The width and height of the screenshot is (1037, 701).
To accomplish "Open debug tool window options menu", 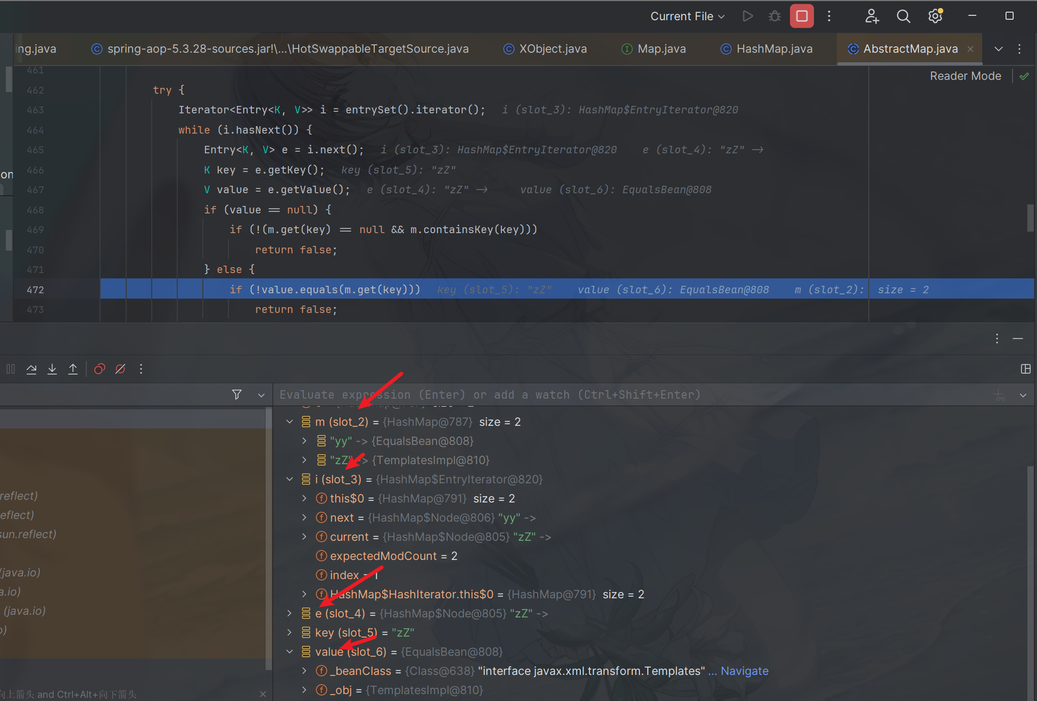I will (997, 339).
